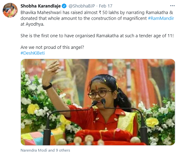Viewport: 179px width, 154px height.
Task: Click the line 'She is the first one'
Action: 97,36
